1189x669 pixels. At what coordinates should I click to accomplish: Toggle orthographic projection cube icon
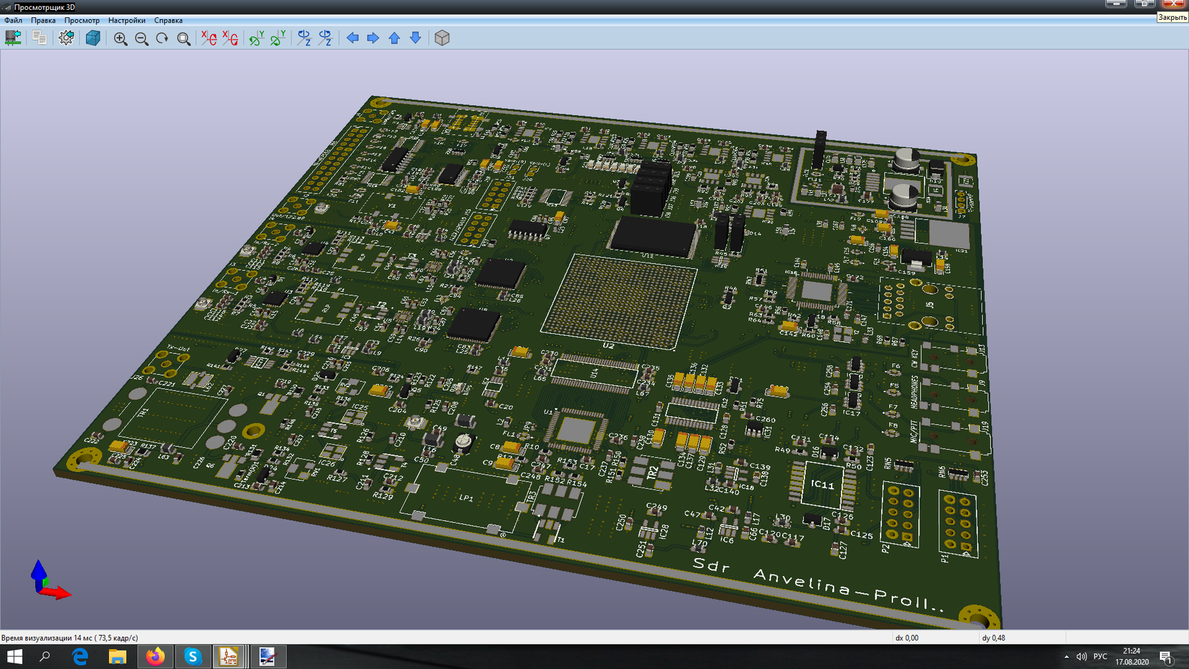[x=442, y=38]
